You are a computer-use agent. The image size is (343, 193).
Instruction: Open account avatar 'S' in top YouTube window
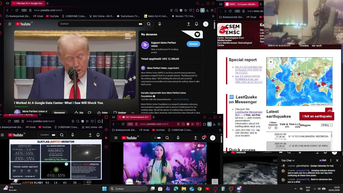(206, 24)
